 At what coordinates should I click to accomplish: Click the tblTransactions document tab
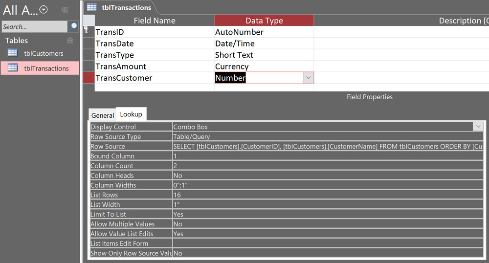click(x=120, y=7)
